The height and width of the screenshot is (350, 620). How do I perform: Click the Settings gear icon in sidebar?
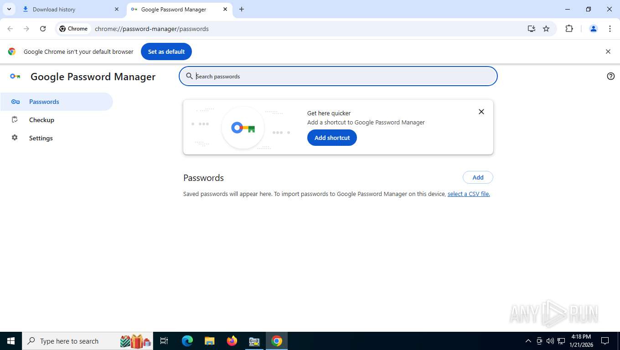pos(15,138)
